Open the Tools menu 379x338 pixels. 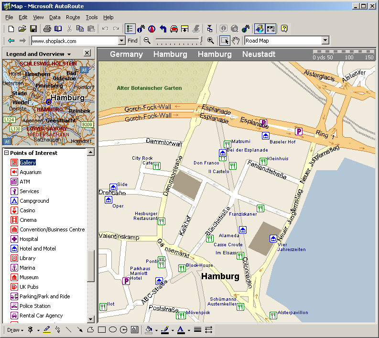pyautogui.click(x=92, y=17)
